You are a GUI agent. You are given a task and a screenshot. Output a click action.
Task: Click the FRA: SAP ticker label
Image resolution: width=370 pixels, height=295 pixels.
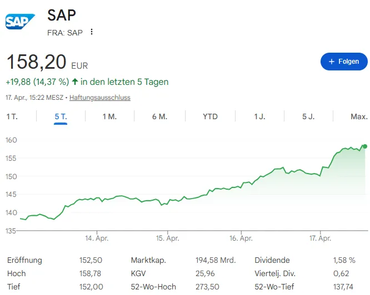(x=65, y=32)
